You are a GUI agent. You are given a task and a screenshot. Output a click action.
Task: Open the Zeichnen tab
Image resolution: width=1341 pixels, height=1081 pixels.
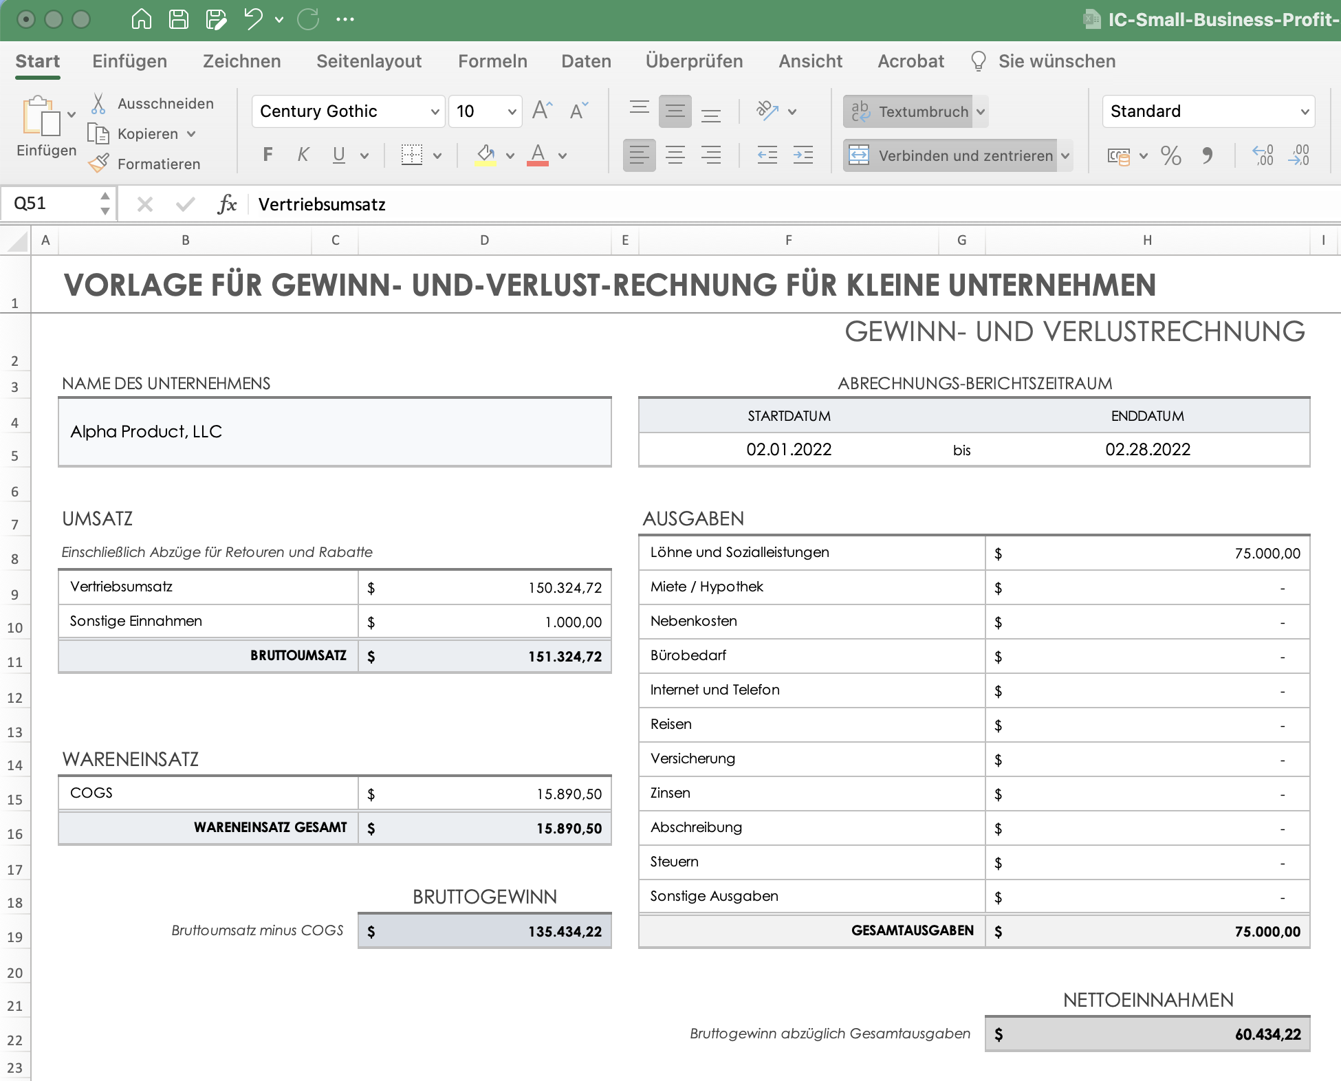click(242, 61)
